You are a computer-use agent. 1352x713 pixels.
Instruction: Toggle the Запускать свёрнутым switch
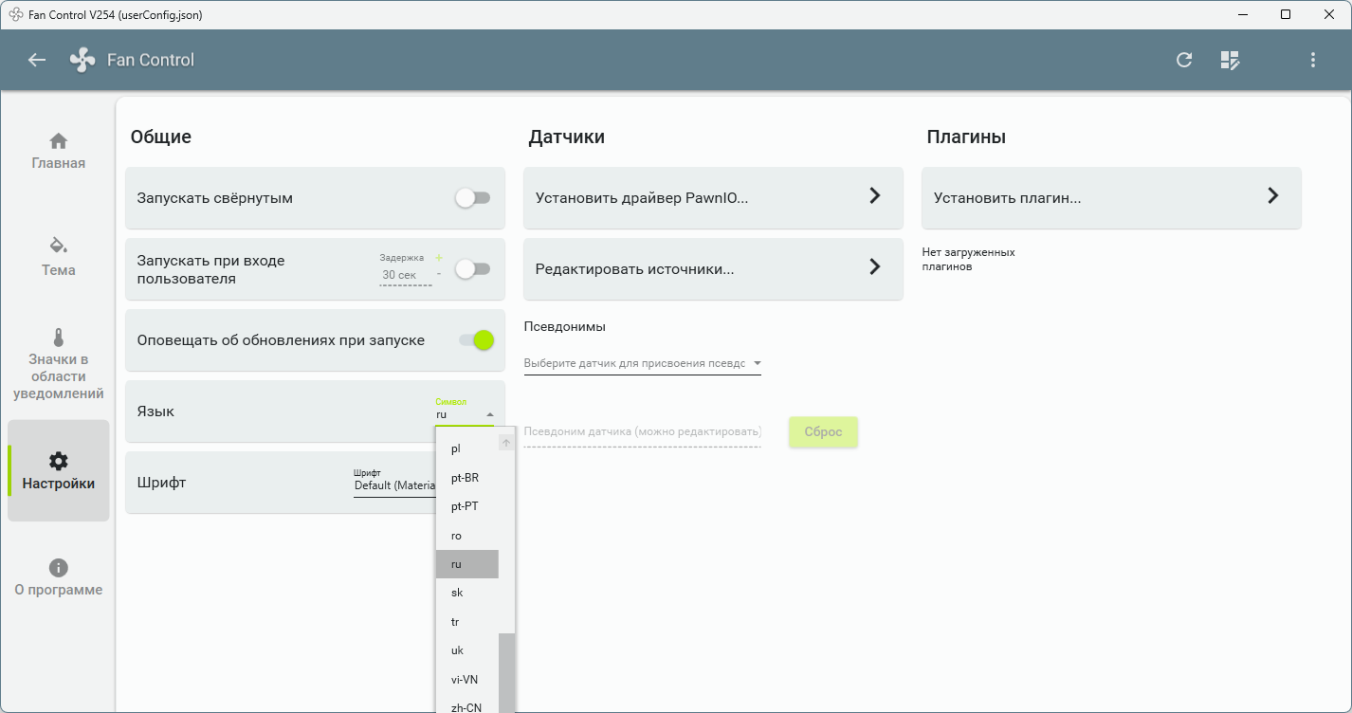(473, 198)
